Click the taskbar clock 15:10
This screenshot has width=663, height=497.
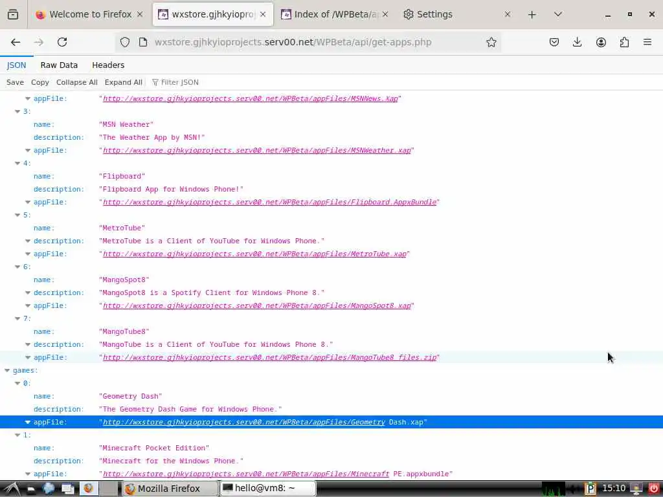[614, 489]
